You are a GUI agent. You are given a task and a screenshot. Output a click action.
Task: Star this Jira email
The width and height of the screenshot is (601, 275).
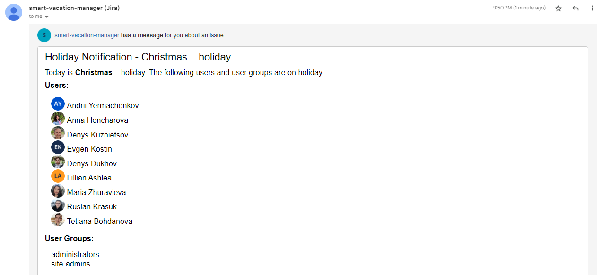558,9
